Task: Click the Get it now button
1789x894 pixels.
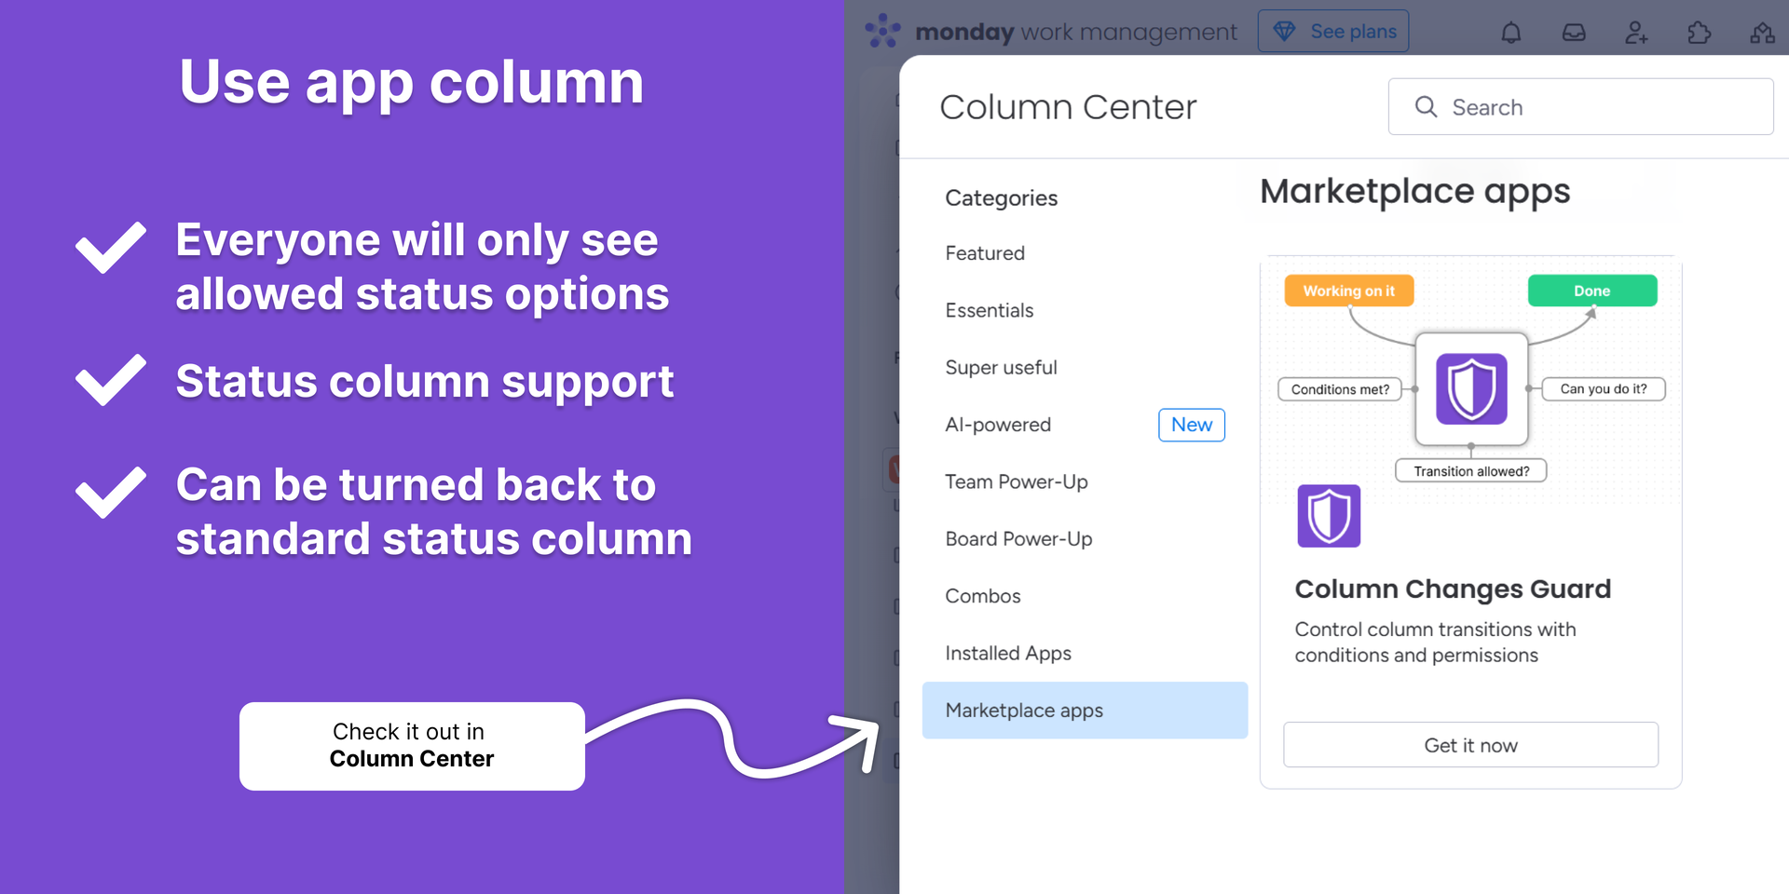Action: click(1470, 745)
